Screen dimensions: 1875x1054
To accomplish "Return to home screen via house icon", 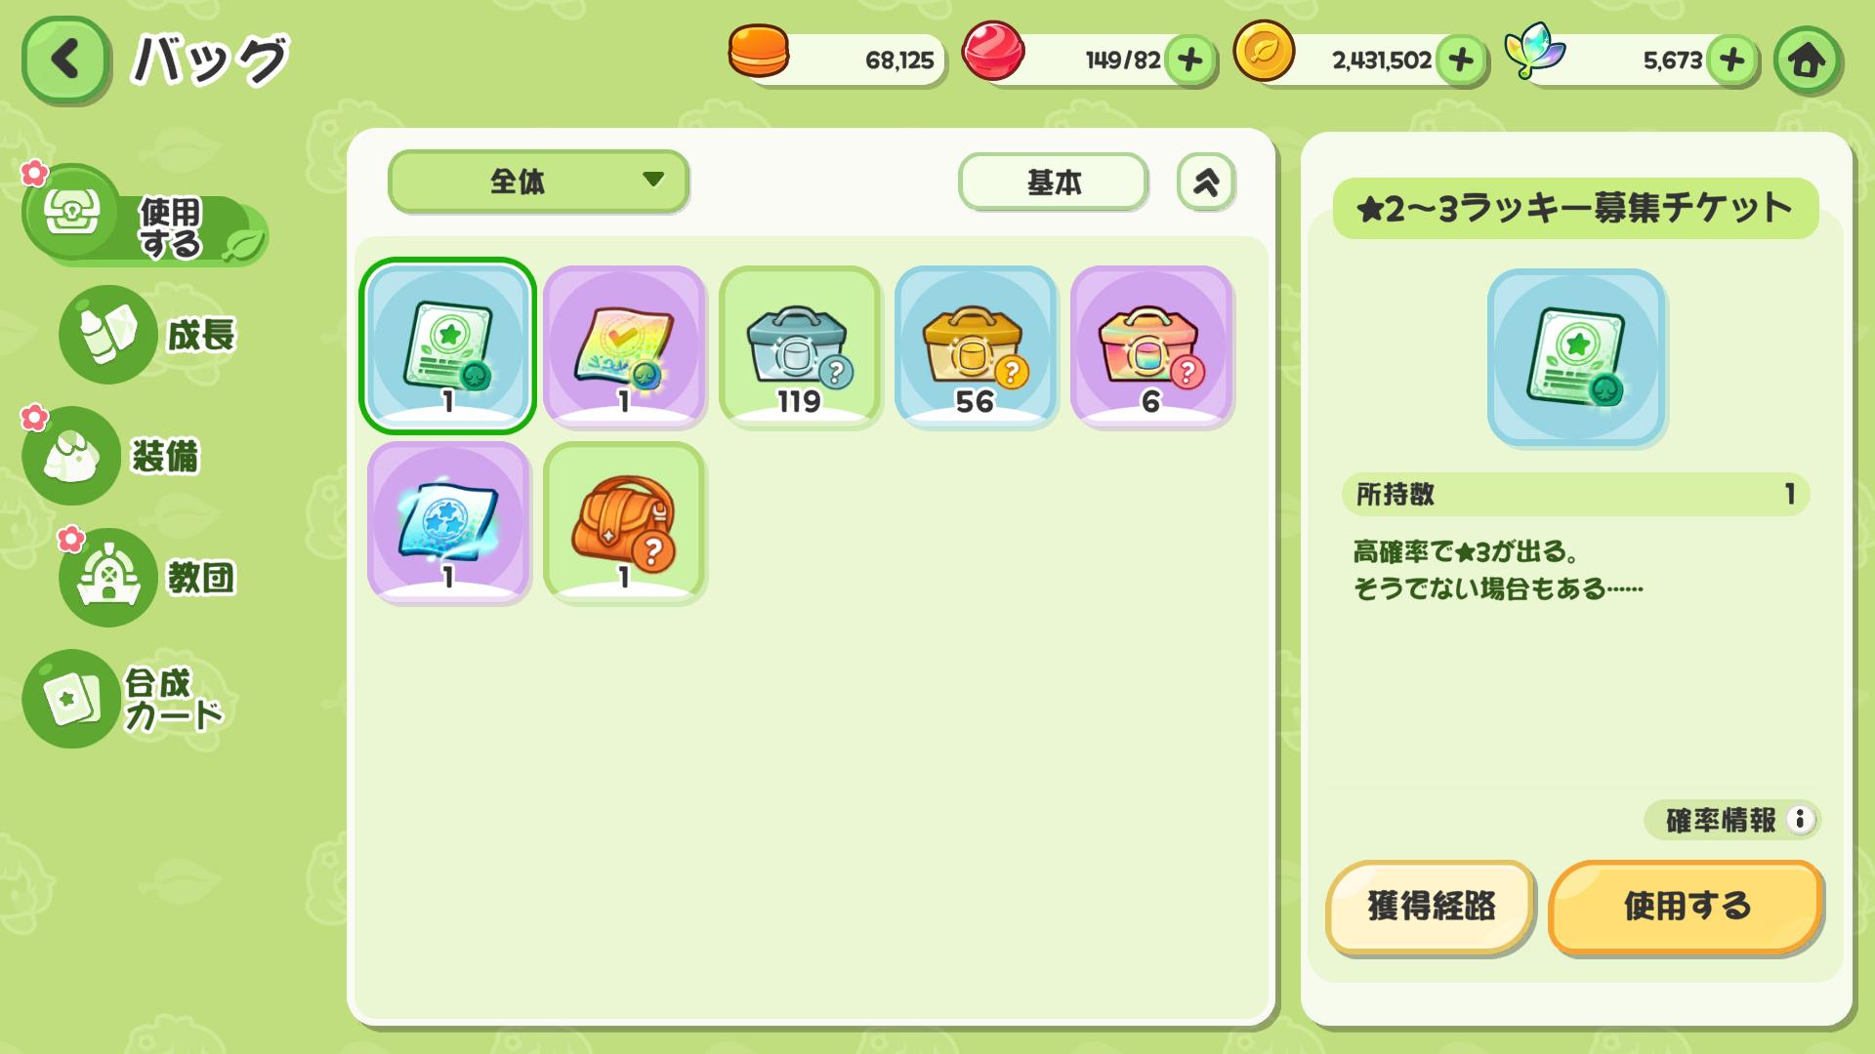I will point(1807,61).
